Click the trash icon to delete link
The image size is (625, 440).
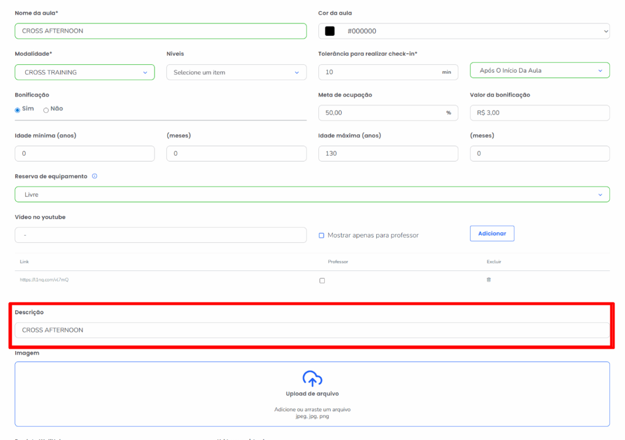click(489, 280)
